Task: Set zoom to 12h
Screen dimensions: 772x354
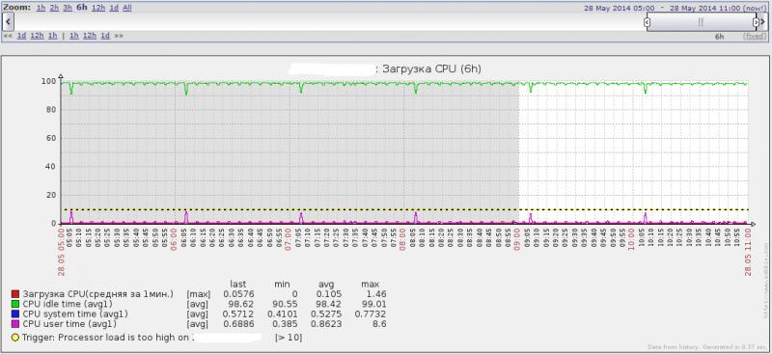Action: pyautogui.click(x=98, y=8)
